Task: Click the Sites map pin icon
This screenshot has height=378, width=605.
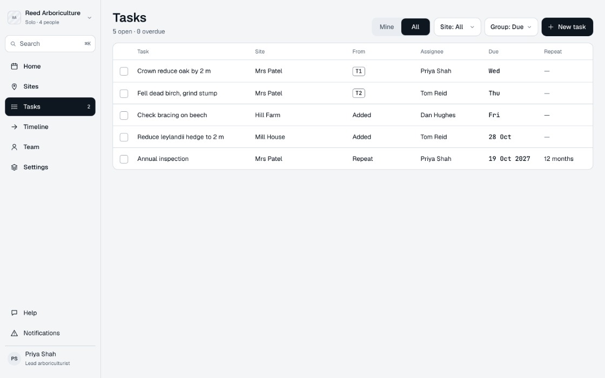Action: pyautogui.click(x=14, y=86)
